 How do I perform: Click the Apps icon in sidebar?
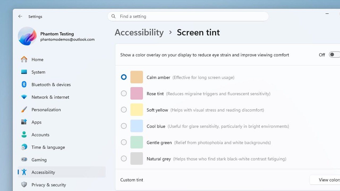pos(24,122)
